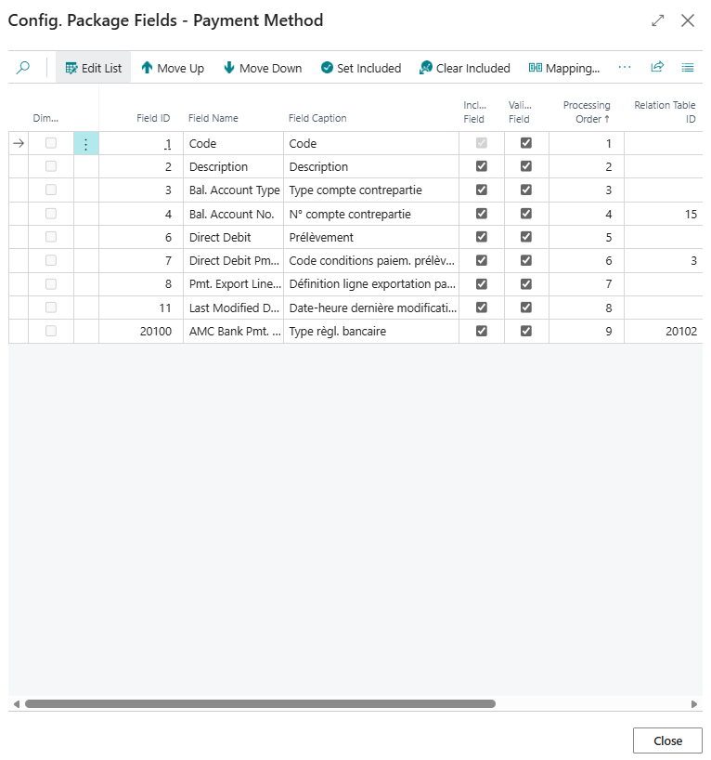Click the share icon
This screenshot has height=760, width=711.
[657, 67]
